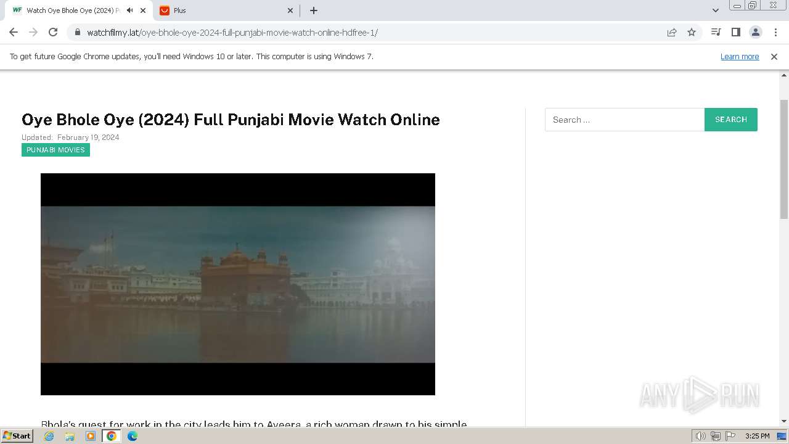This screenshot has height=444, width=789.
Task: Open the Windows Start menu
Action: pyautogui.click(x=17, y=435)
